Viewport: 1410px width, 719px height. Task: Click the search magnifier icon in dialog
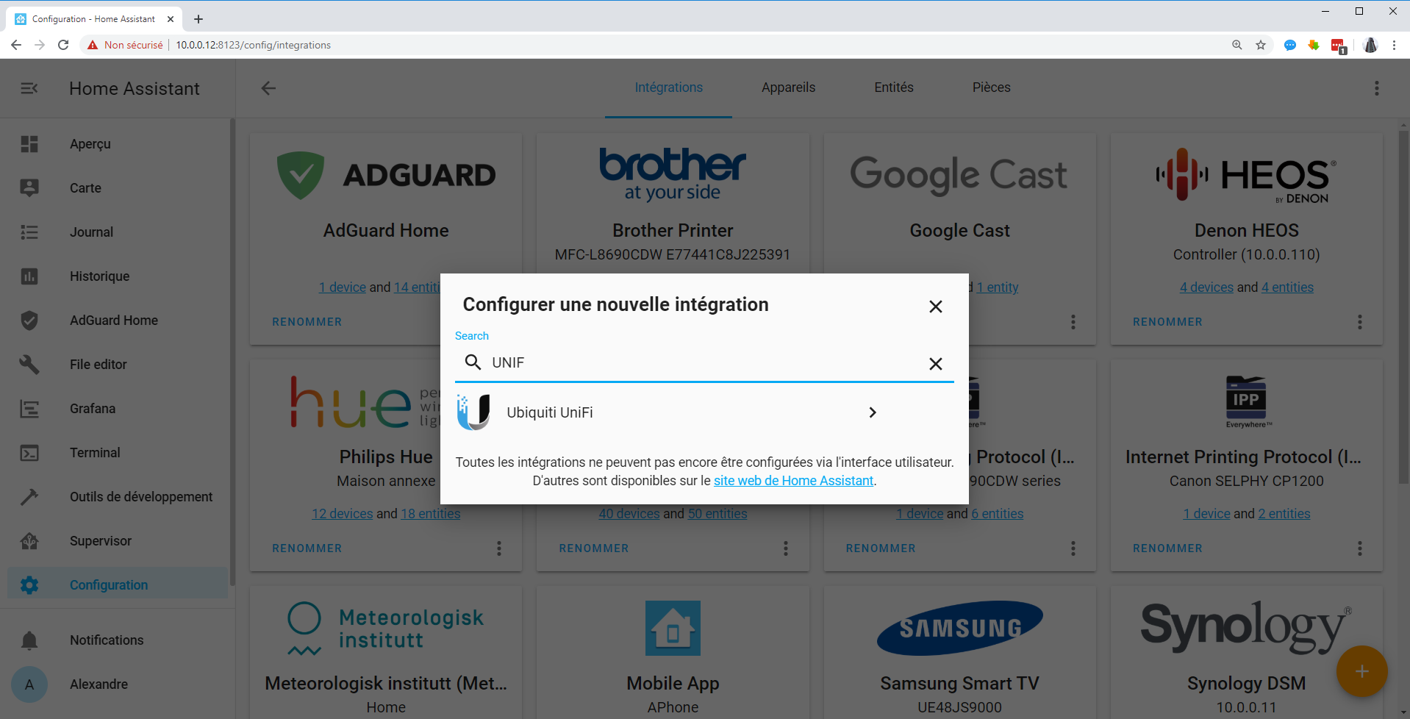coord(473,362)
